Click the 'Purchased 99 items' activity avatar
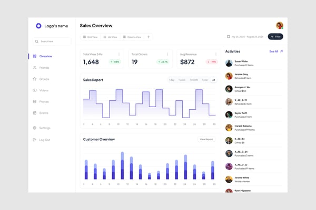Screen dimensions: 316x210 click(x=229, y=128)
